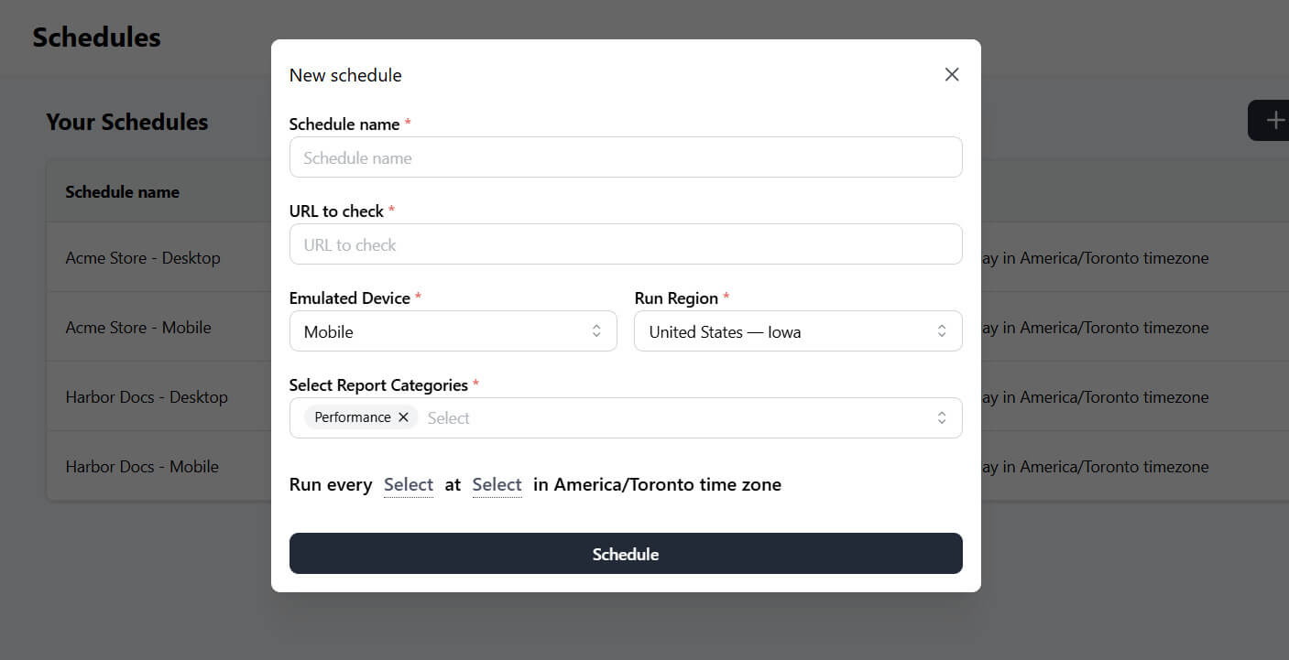Click the 'Schedules' page title
Image resolution: width=1289 pixels, height=660 pixels.
pos(97,38)
